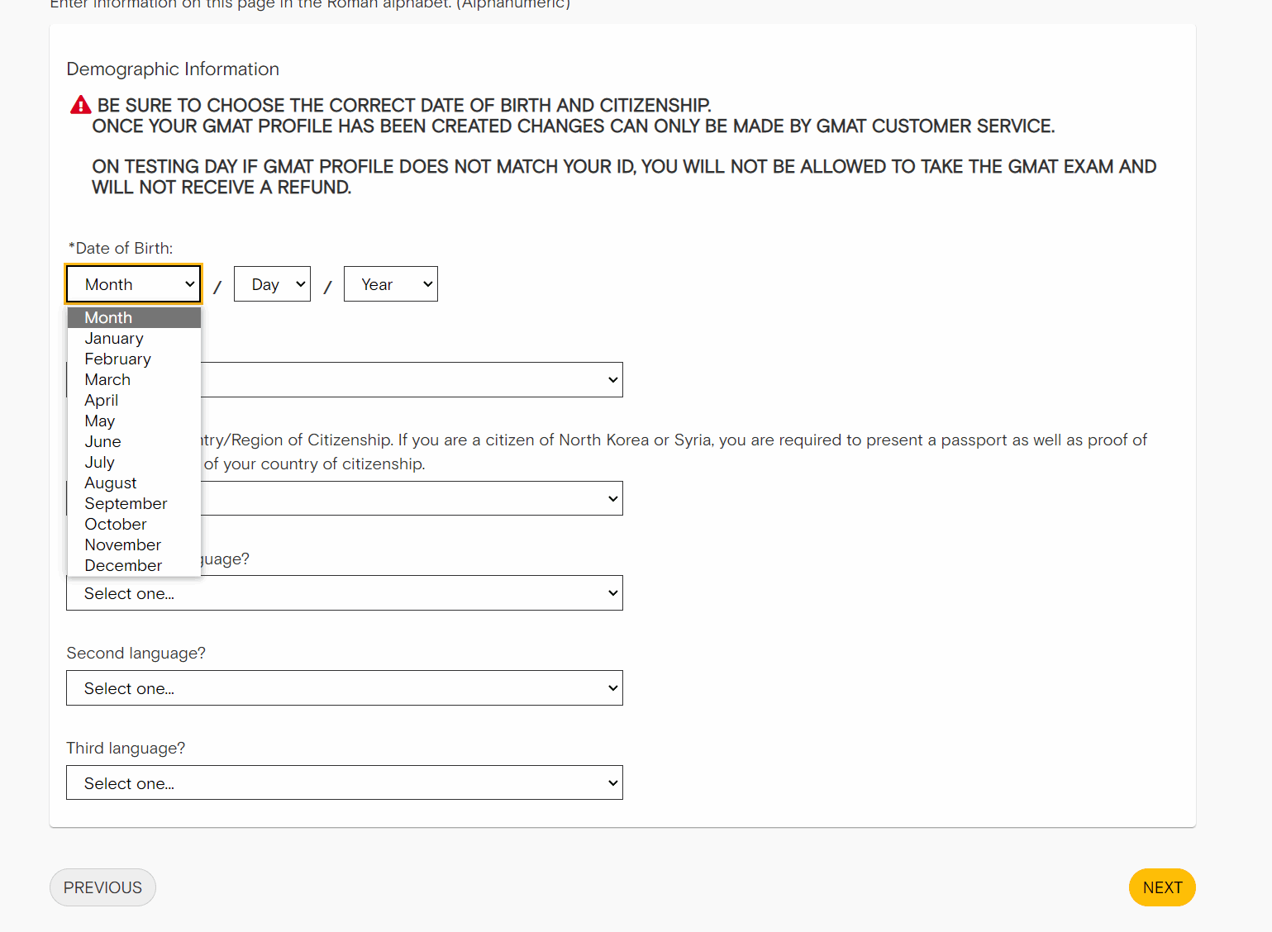Select December as birth month
The image size is (1272, 932).
click(123, 566)
